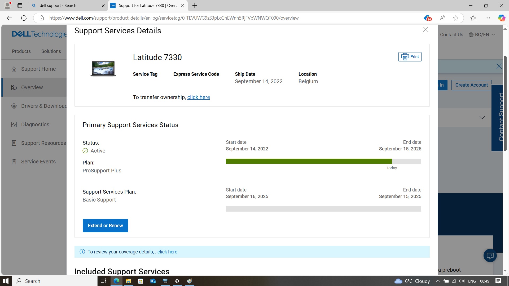Click the page vertical scrollbar
Viewport: 509px width, 286px height.
[505, 103]
